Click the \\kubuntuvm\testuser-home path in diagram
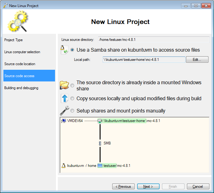Viewport: 214px width, 193px height. pyautogui.click(x=124, y=121)
